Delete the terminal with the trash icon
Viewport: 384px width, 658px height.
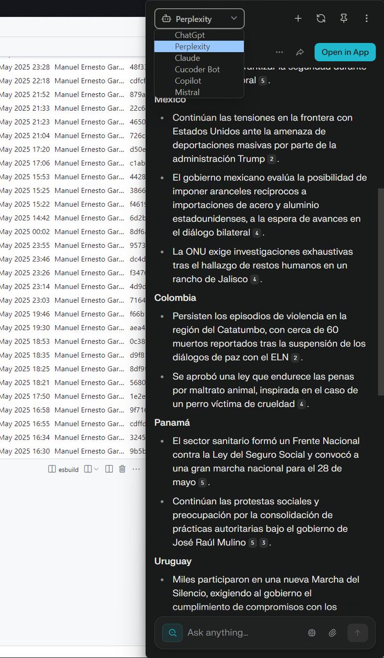pyautogui.click(x=122, y=469)
